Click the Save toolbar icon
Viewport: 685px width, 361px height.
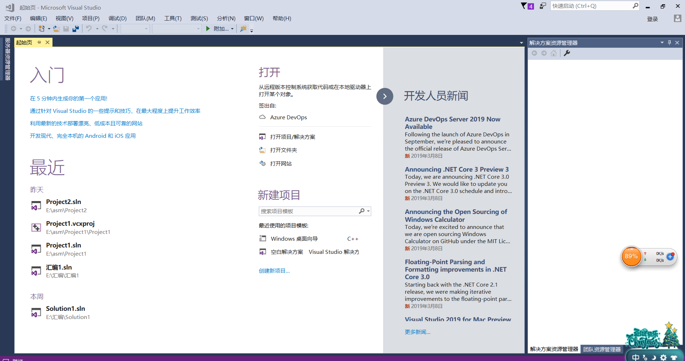point(66,29)
